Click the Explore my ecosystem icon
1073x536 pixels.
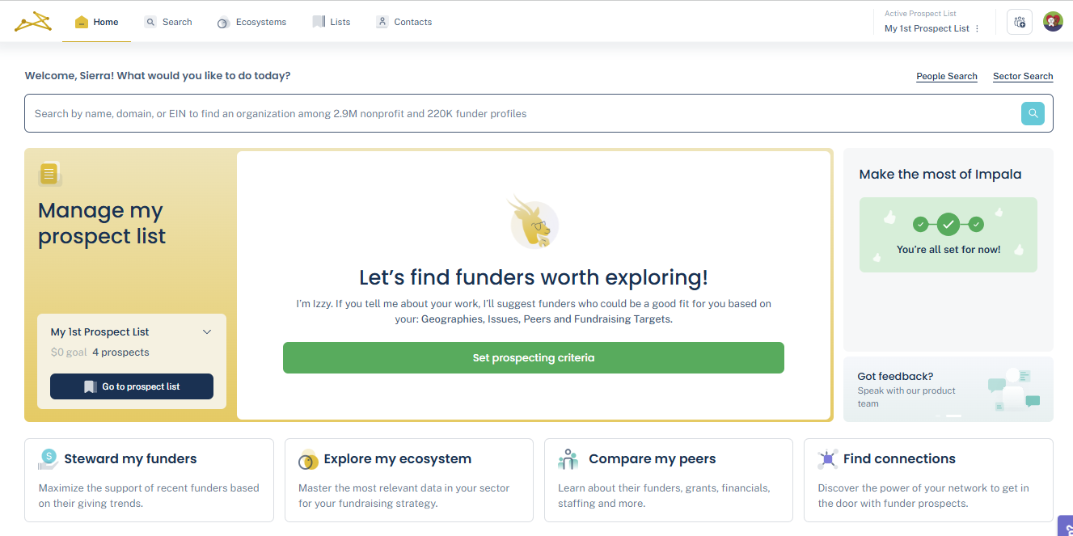click(x=308, y=459)
